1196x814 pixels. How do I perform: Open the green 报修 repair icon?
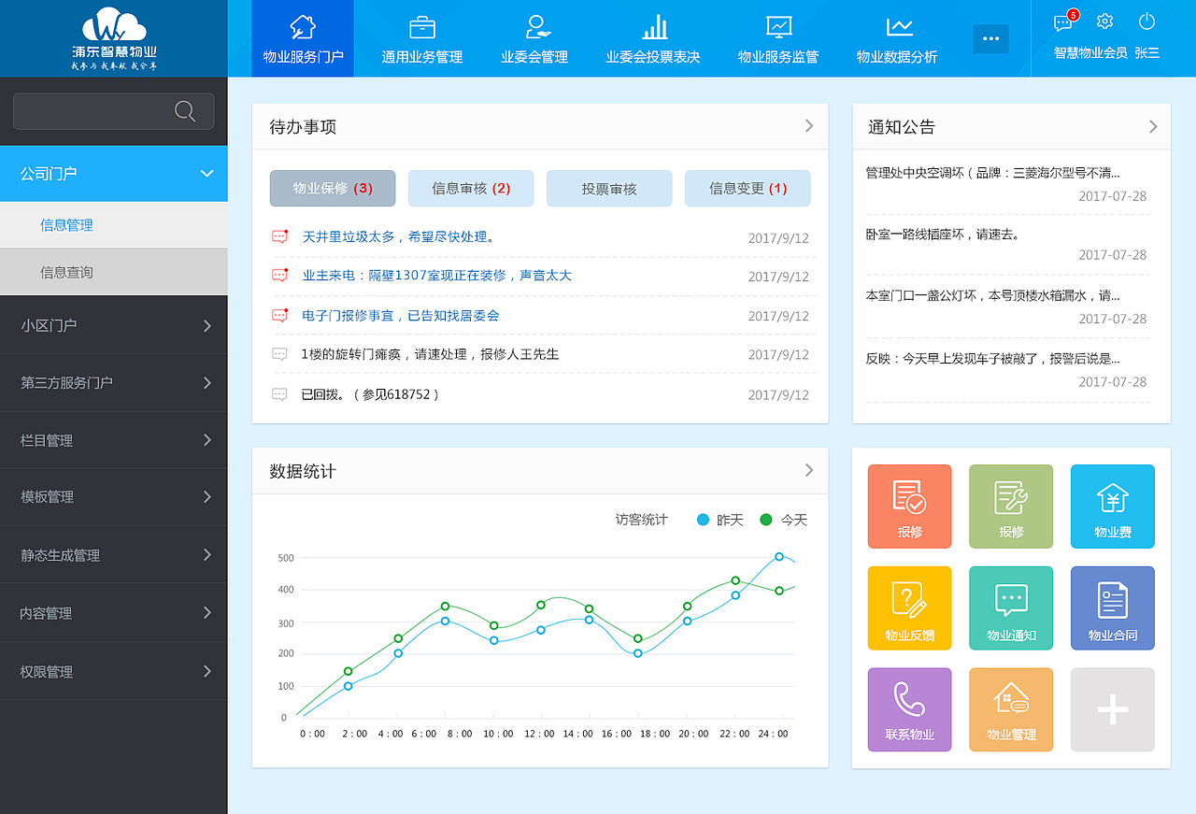click(x=1011, y=506)
